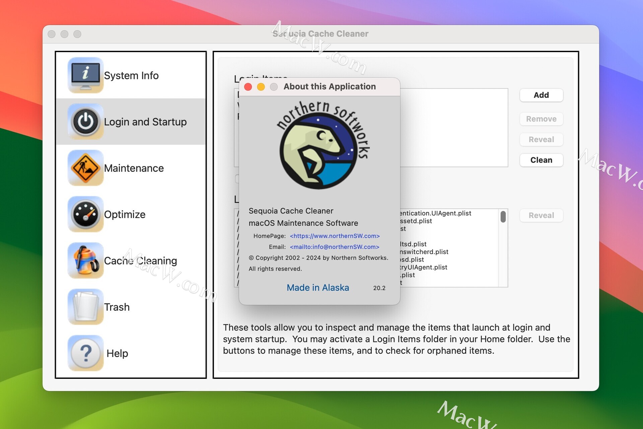
Task: Open the Maintenance road-sign icon
Action: (x=85, y=168)
